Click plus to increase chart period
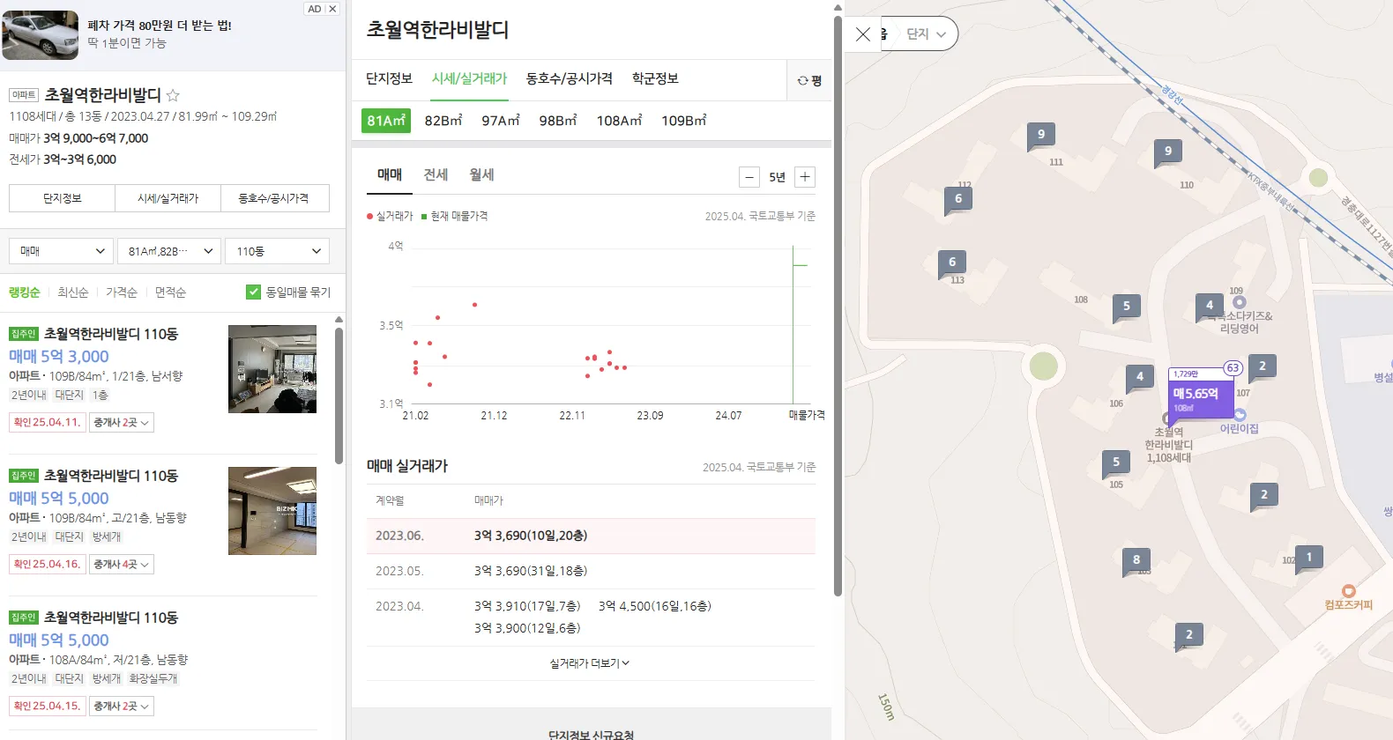 (804, 177)
